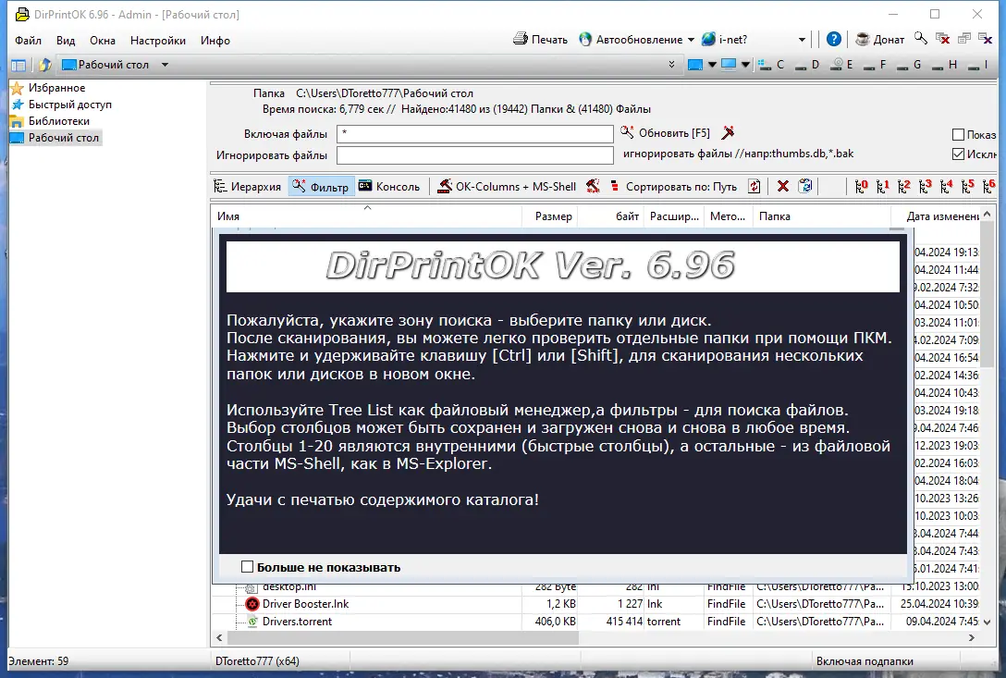The image size is (1006, 678).
Task: Expand tree to level 5
Action: click(967, 186)
